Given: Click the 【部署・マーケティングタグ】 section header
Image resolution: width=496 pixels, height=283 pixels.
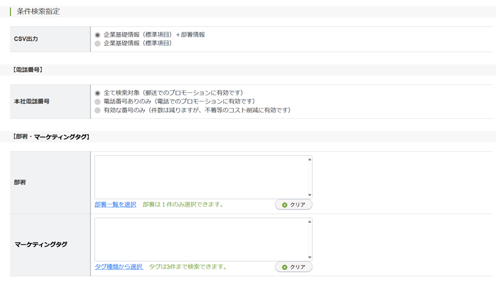Looking at the screenshot, I should [x=51, y=136].
